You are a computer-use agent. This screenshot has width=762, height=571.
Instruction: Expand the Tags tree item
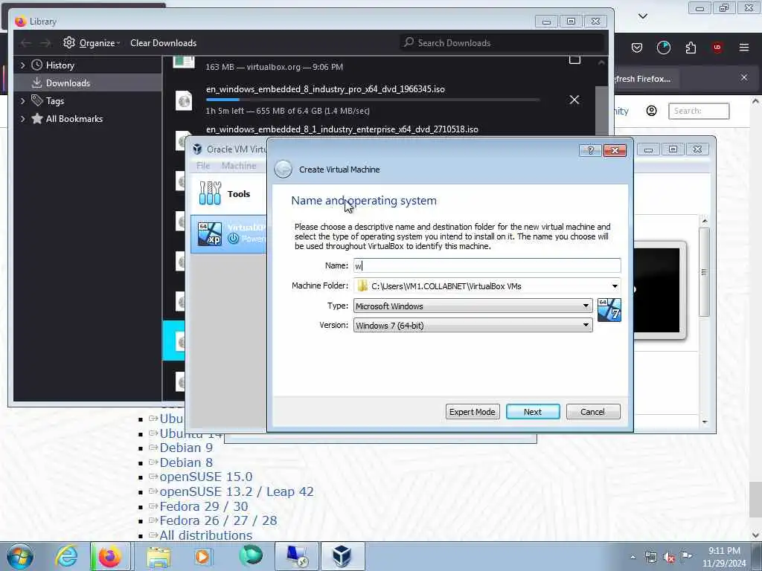(x=22, y=101)
